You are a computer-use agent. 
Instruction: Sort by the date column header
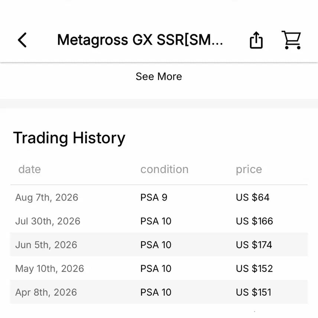[x=30, y=169]
